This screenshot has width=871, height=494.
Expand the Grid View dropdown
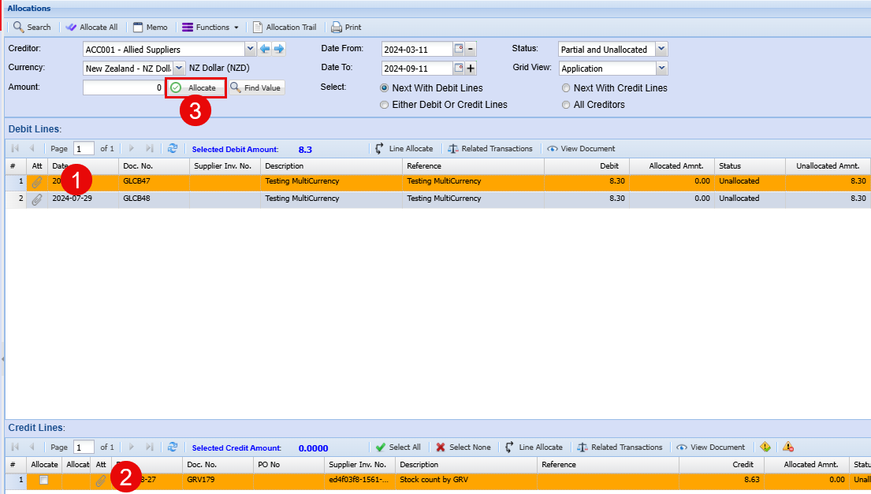coord(661,69)
